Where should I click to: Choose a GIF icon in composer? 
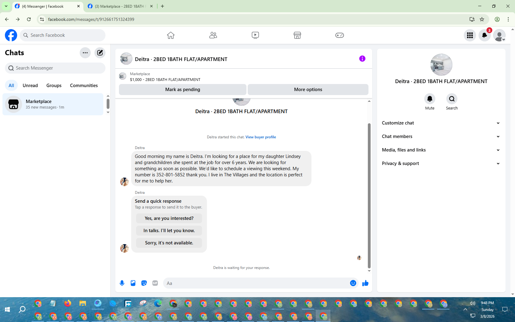155,283
